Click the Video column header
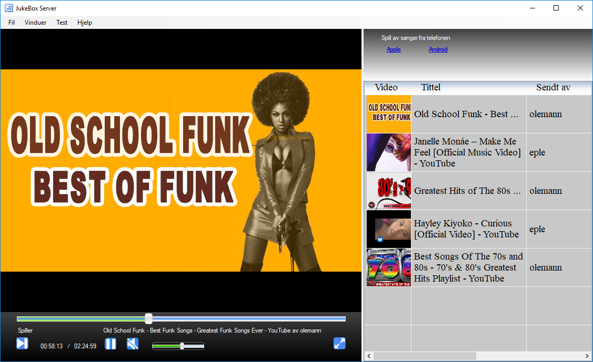 [x=386, y=88]
